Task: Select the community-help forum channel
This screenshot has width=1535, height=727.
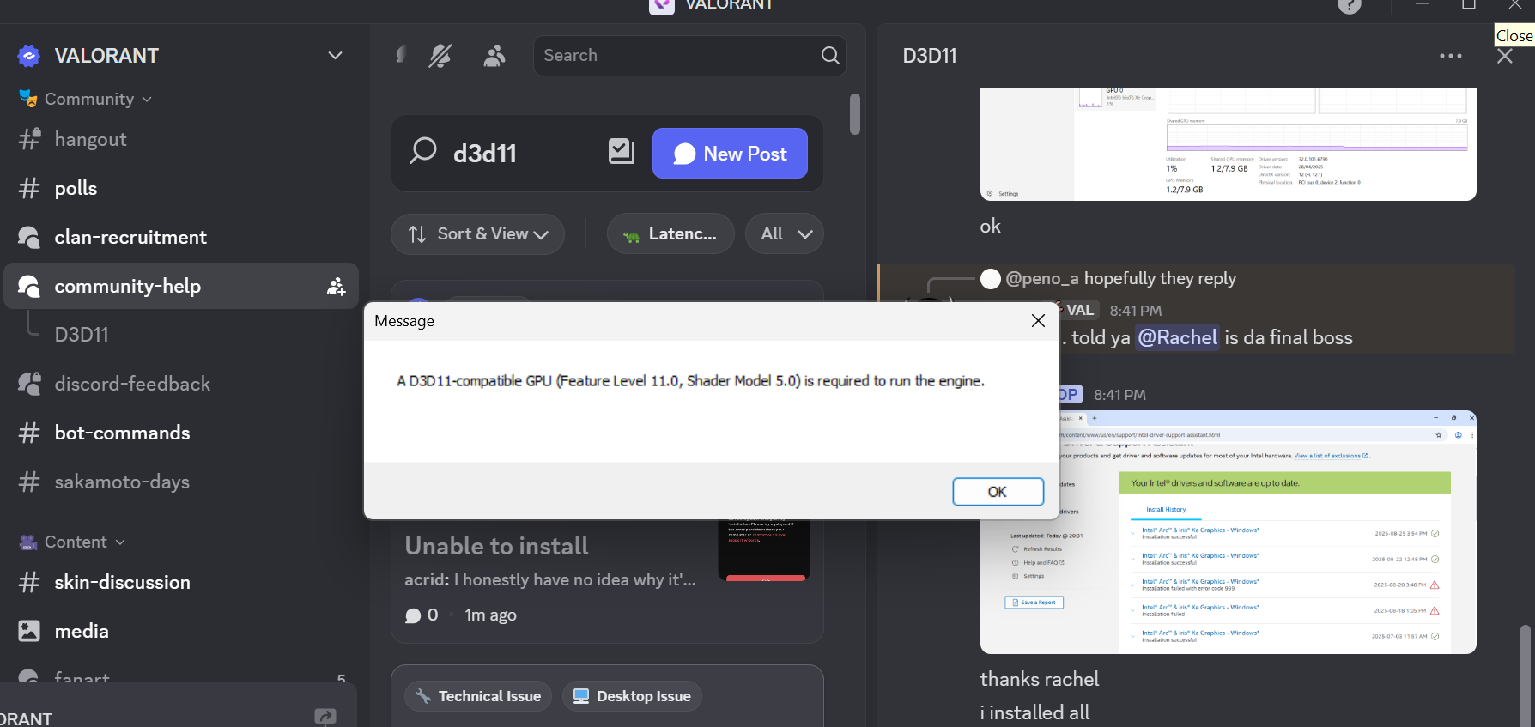Action: [180, 286]
